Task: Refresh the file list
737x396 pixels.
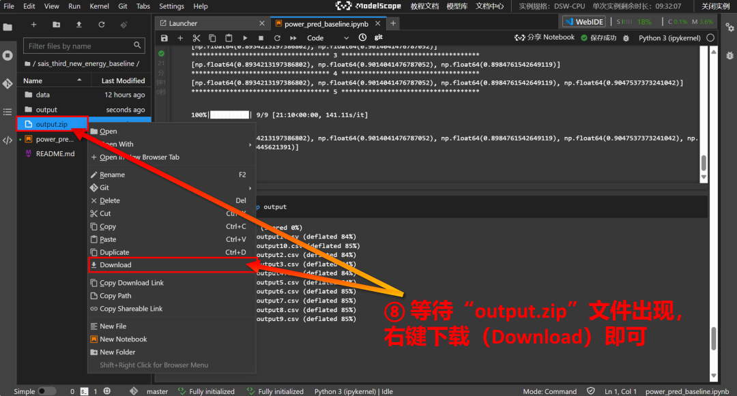Action: [x=102, y=25]
